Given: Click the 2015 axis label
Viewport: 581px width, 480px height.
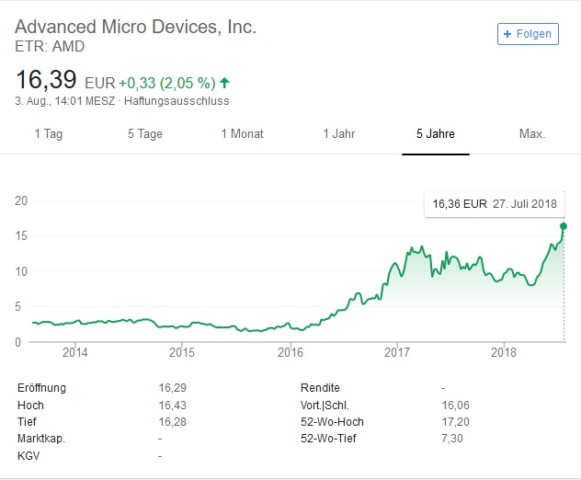Looking at the screenshot, I should click(x=182, y=352).
